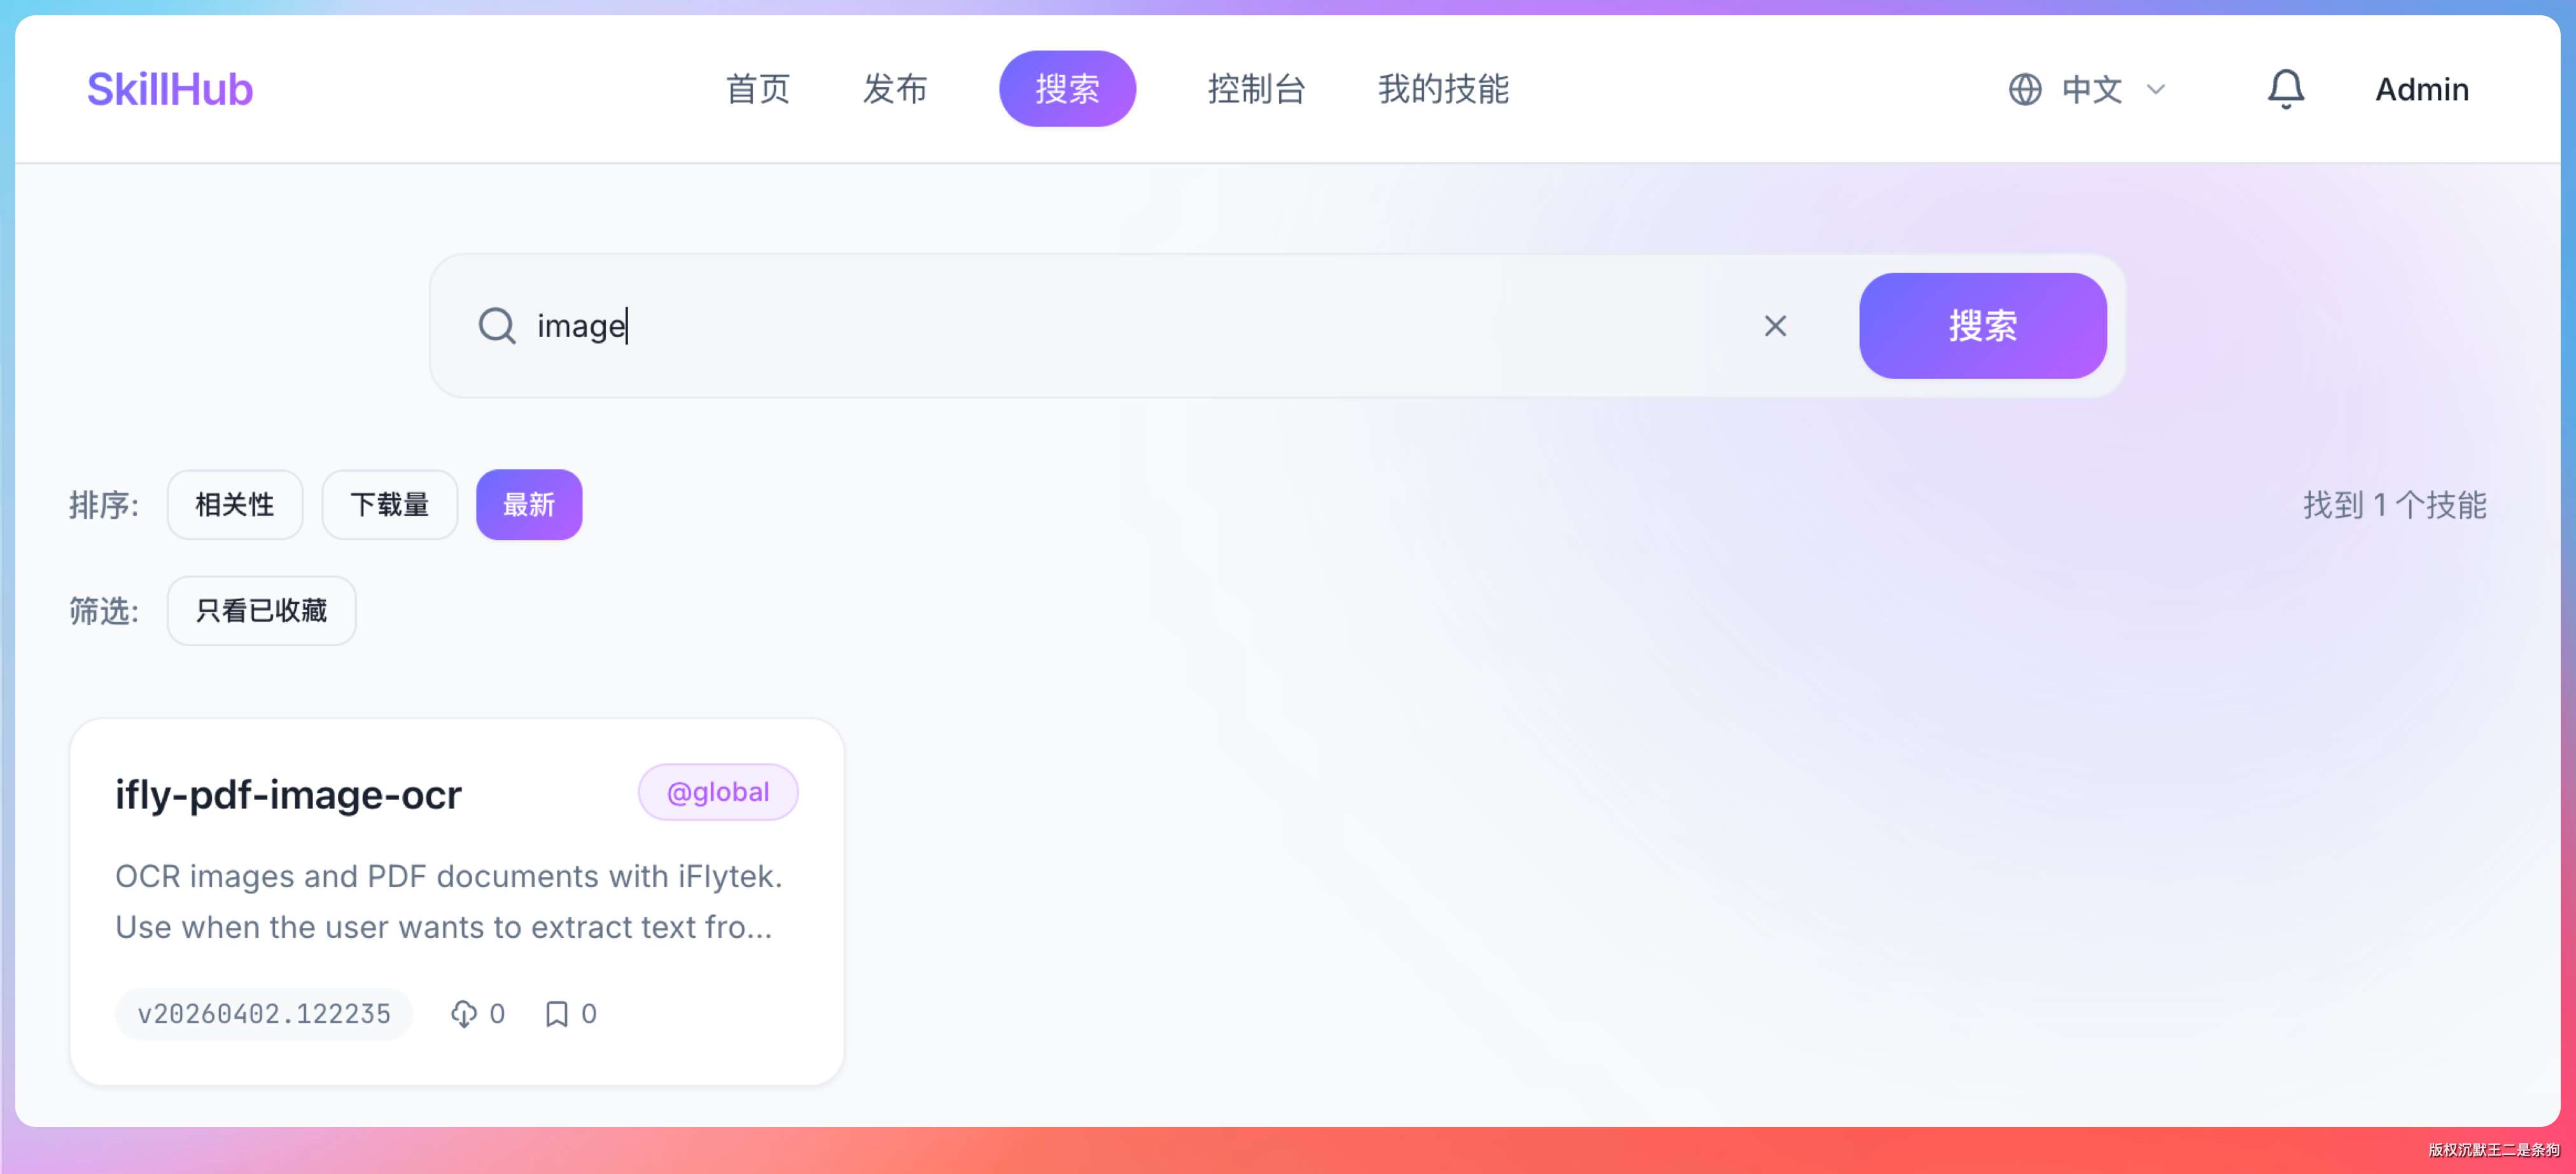Clear search text with X icon
This screenshot has width=2576, height=1174.
[x=1775, y=326]
